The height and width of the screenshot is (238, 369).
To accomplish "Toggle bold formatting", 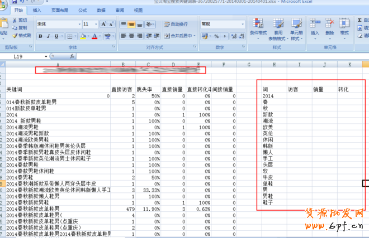I will 41,36.
